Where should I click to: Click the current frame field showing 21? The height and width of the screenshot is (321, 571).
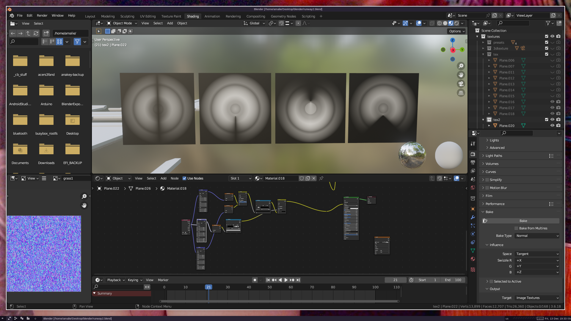[395, 280]
